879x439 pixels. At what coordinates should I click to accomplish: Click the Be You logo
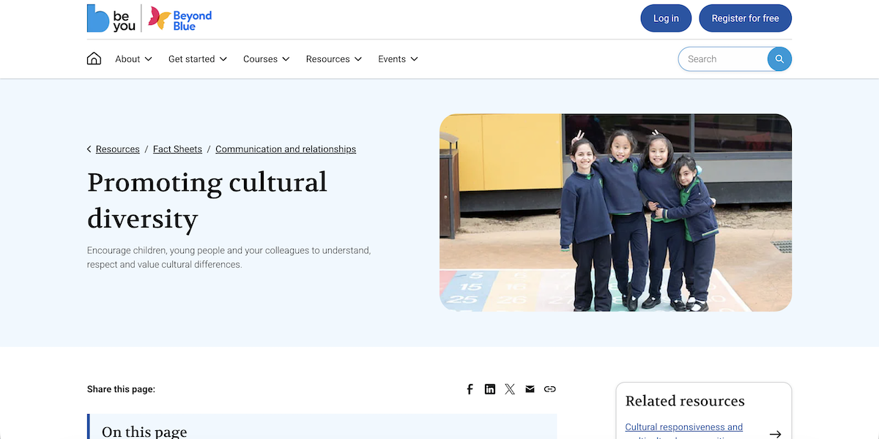tap(111, 18)
